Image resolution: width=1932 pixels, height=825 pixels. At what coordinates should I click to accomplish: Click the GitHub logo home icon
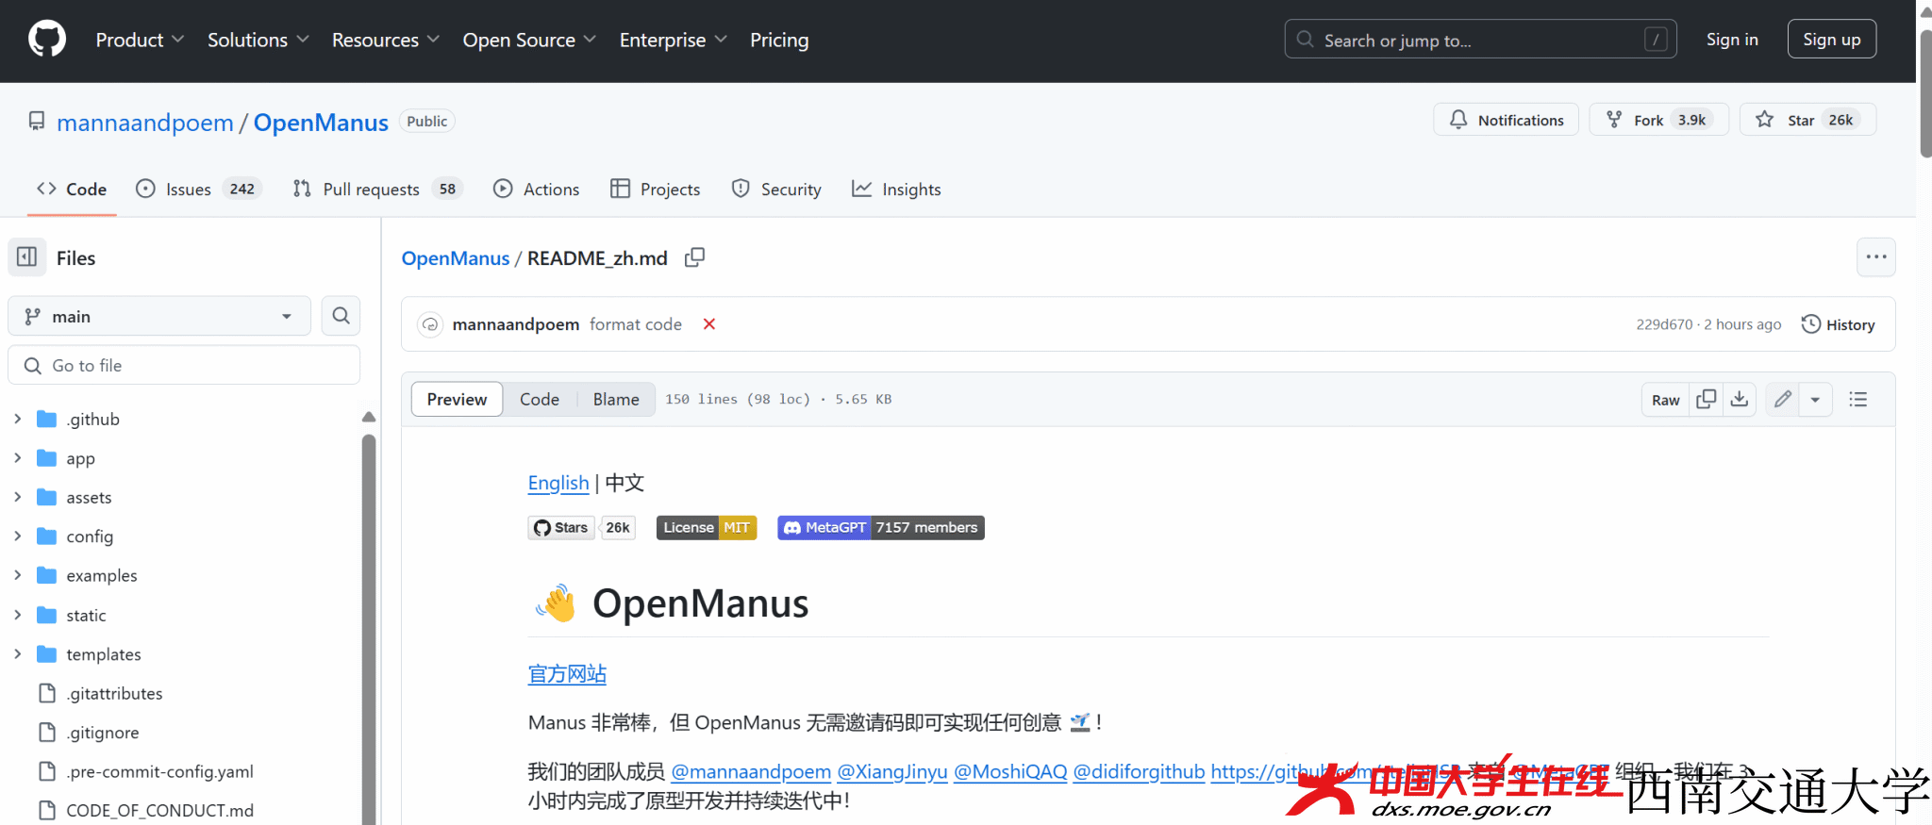pos(47,40)
